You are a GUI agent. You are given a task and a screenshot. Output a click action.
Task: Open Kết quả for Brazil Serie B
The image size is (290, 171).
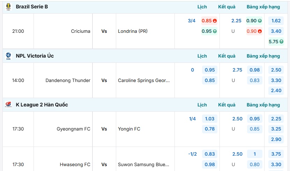click(x=227, y=7)
